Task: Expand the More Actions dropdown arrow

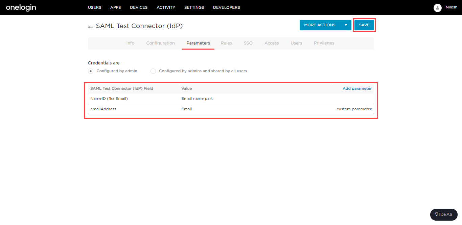Action: click(346, 25)
